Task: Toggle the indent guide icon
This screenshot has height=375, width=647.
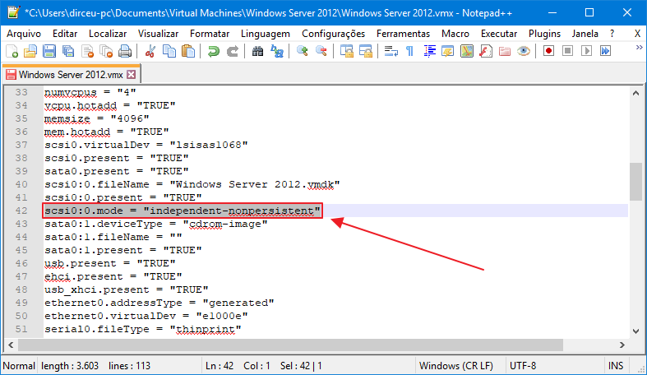Action: (429, 52)
